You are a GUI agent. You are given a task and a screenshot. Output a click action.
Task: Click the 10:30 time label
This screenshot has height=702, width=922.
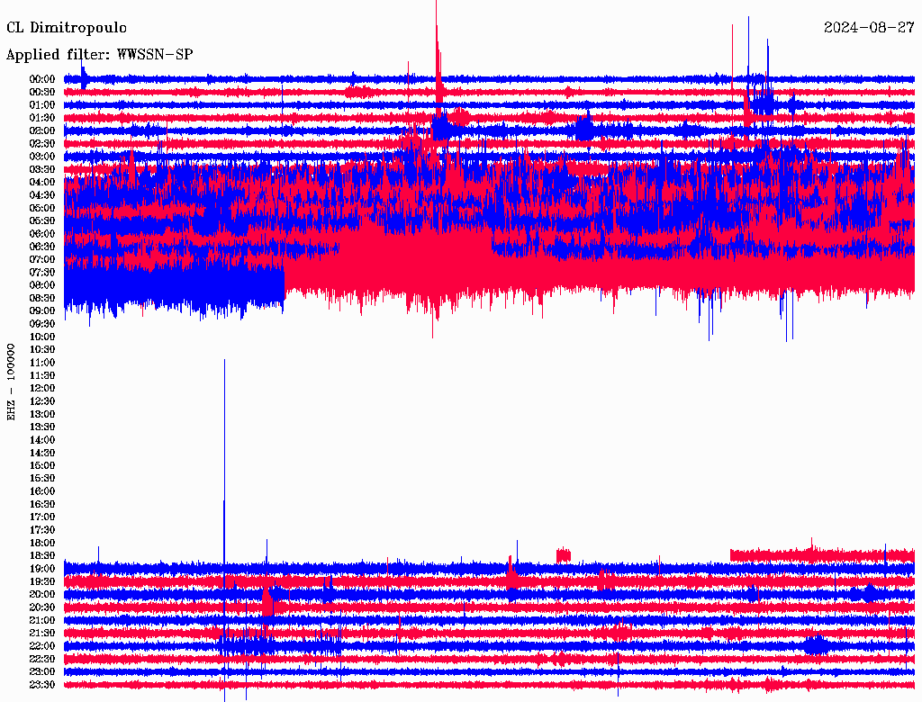coord(42,350)
